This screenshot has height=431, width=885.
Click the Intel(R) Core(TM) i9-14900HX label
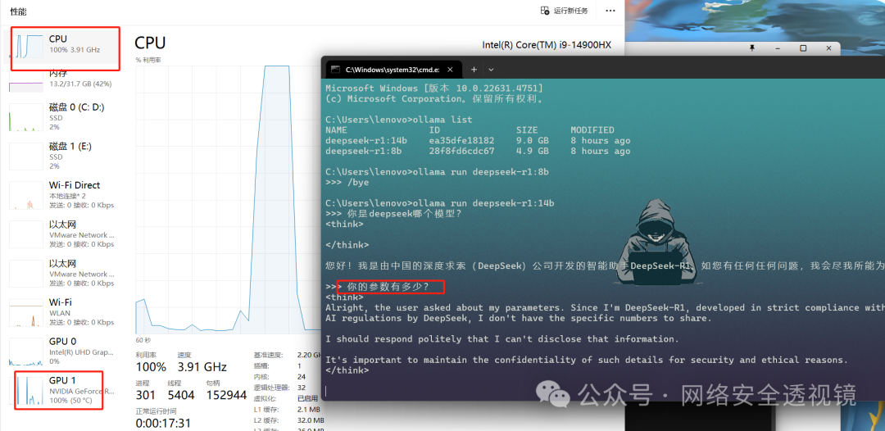click(x=547, y=44)
